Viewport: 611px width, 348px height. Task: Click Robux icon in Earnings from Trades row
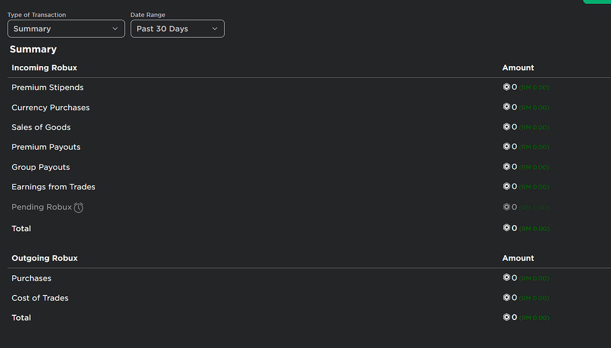(506, 187)
